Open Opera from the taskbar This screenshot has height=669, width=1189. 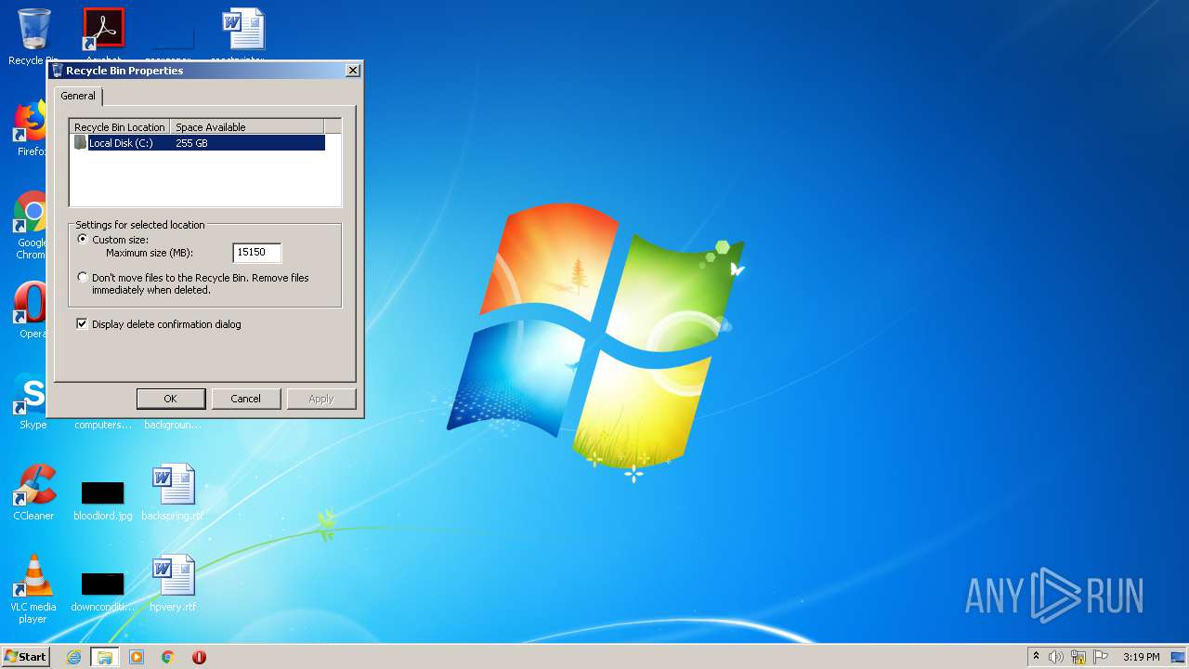pos(199,657)
